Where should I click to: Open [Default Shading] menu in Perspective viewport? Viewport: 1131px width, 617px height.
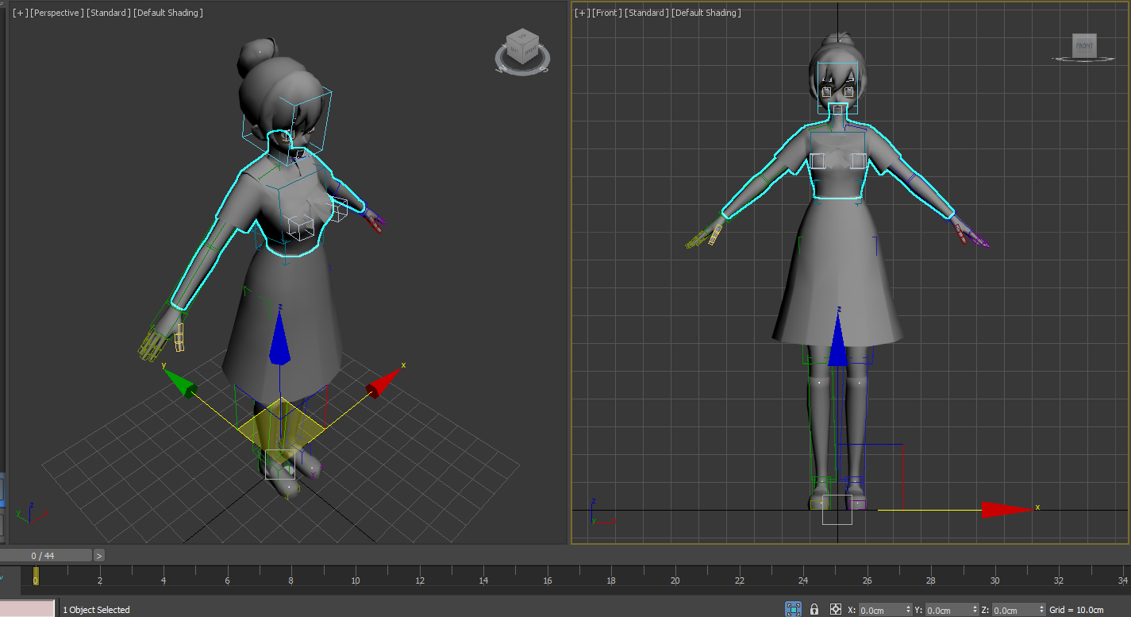(x=167, y=13)
